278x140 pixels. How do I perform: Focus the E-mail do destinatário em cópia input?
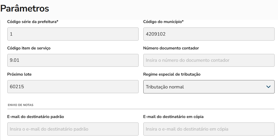209,129
